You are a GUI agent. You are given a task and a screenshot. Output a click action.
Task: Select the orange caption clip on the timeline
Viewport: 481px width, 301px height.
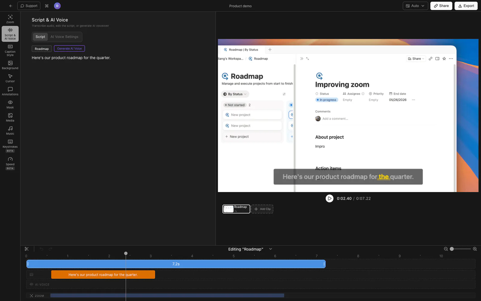pyautogui.click(x=103, y=275)
